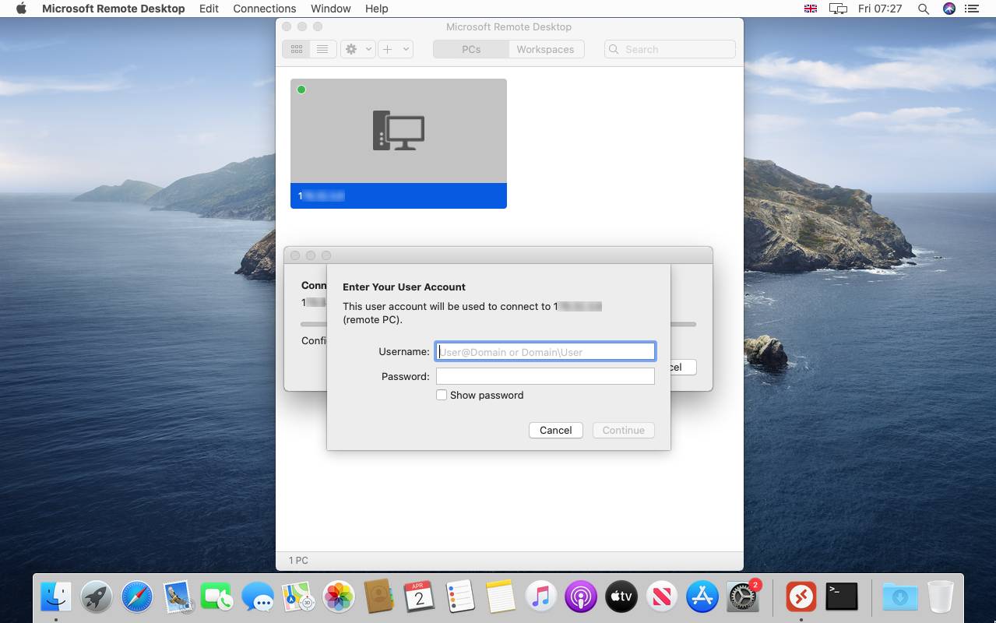The height and width of the screenshot is (623, 996).
Task: Open Notification Center icon
Action: tap(971, 9)
